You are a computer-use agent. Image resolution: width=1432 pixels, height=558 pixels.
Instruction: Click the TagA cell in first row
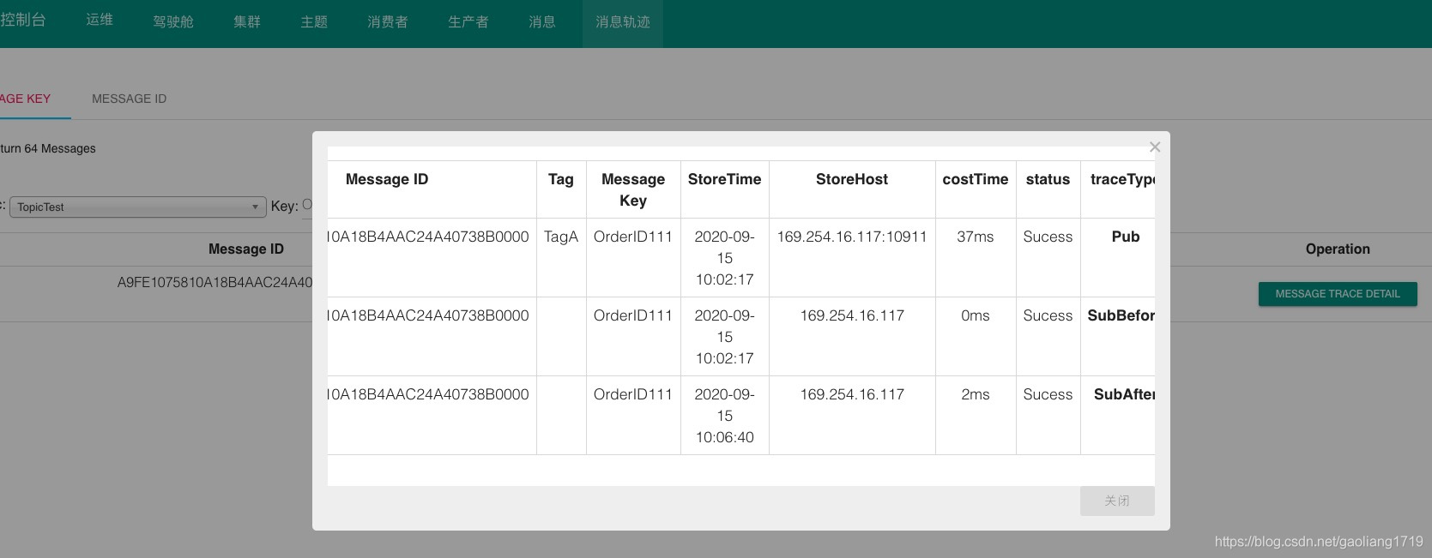pos(561,237)
